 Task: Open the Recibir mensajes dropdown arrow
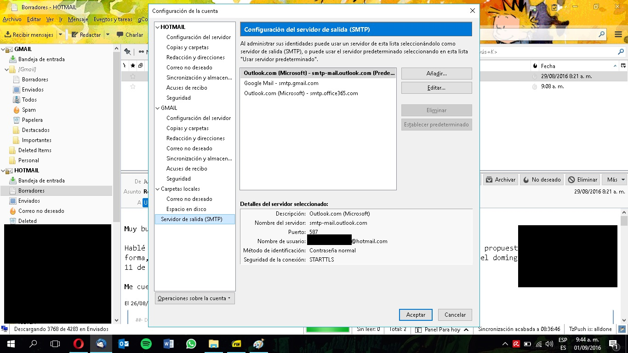pos(60,34)
